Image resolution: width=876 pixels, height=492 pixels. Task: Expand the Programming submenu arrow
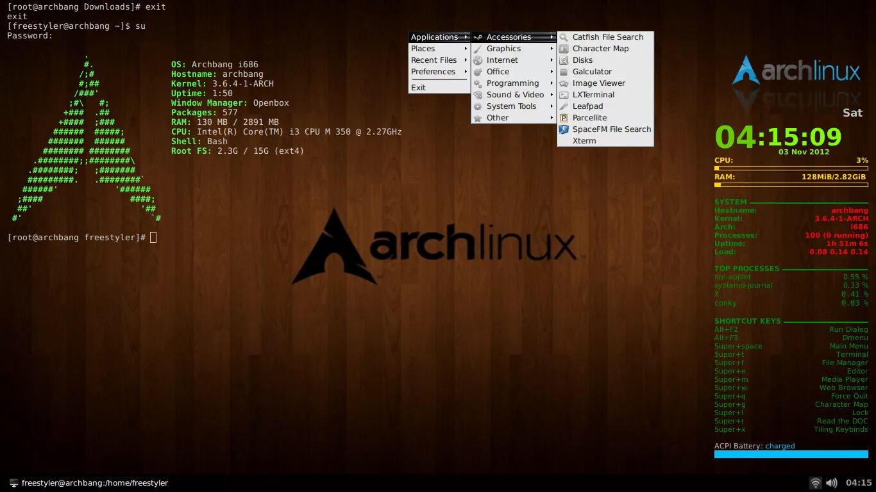pyautogui.click(x=552, y=83)
